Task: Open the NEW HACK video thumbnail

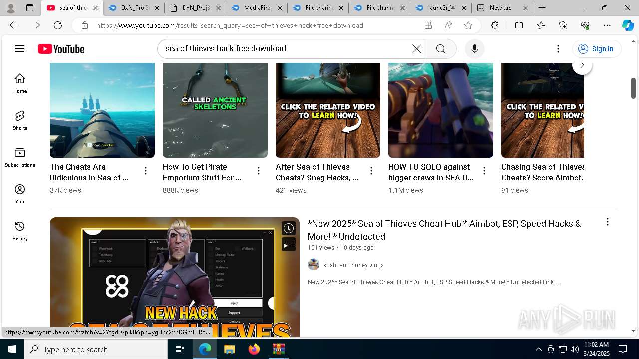Action: 175,277
